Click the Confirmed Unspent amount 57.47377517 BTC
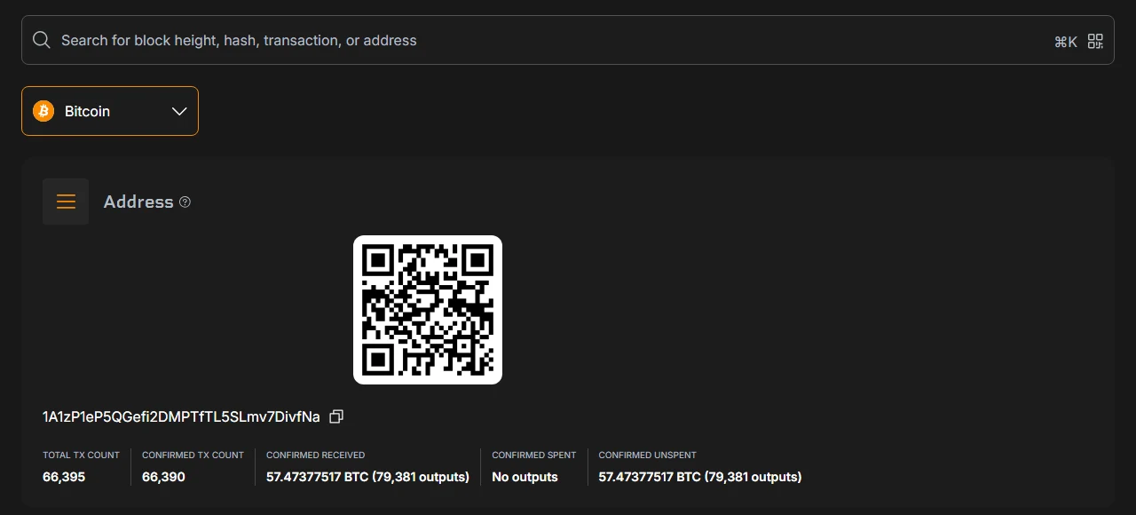The height and width of the screenshot is (515, 1136). (699, 477)
